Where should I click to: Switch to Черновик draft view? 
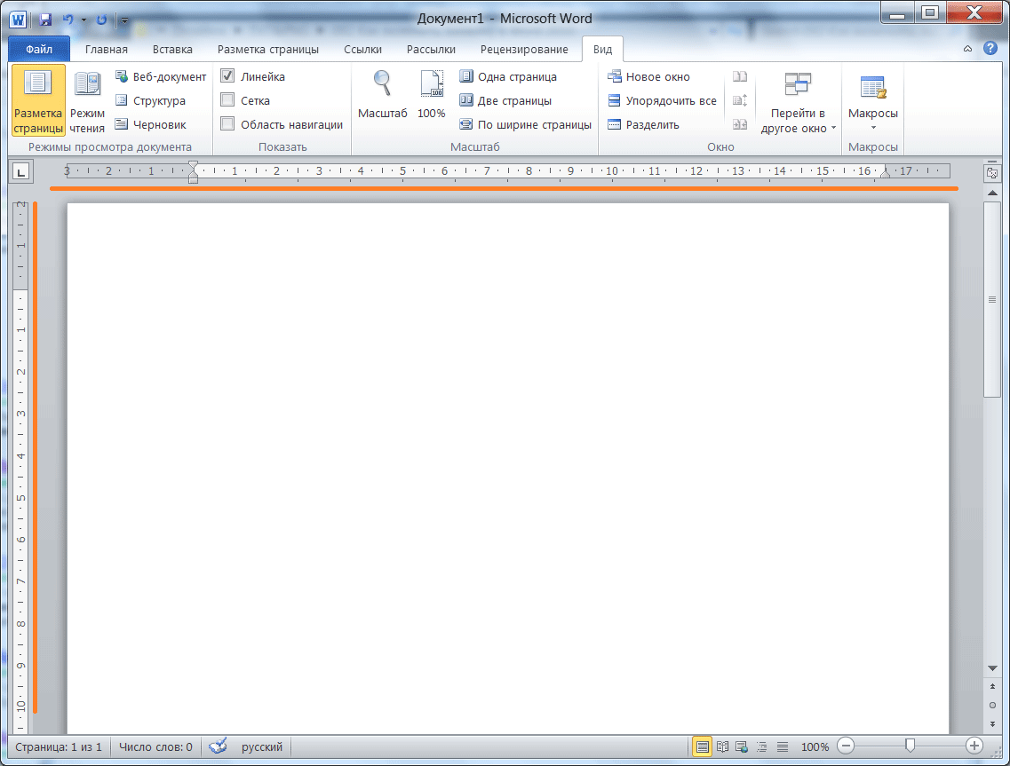coord(151,124)
